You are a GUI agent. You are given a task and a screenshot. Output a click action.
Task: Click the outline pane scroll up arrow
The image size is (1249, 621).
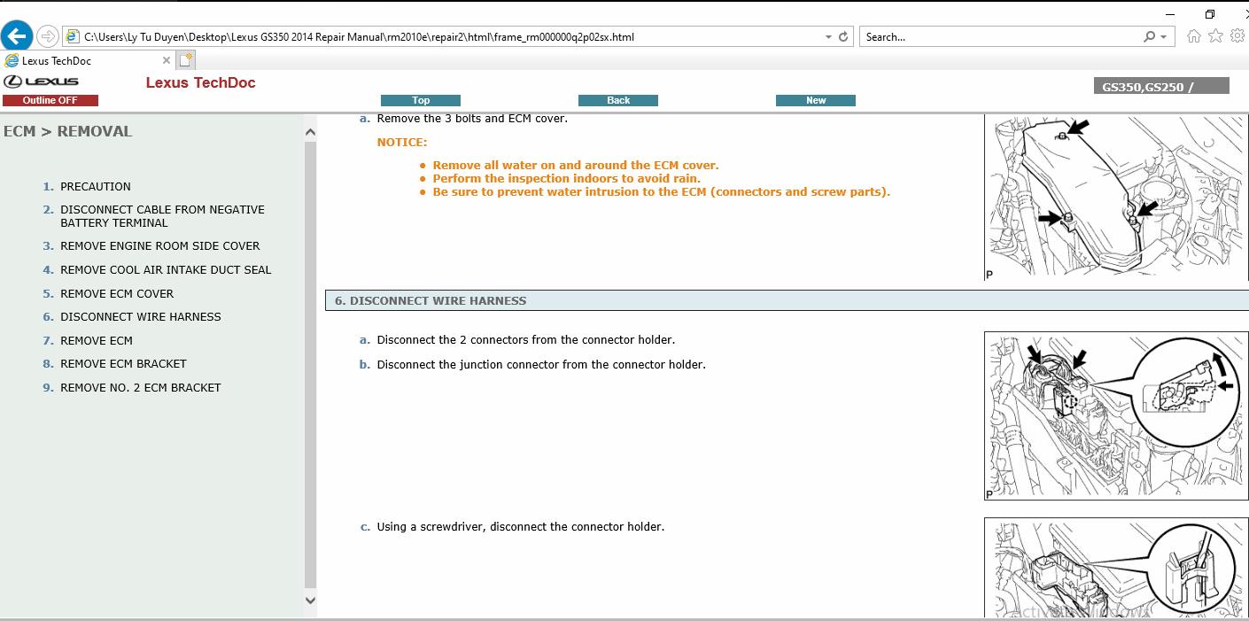click(310, 132)
